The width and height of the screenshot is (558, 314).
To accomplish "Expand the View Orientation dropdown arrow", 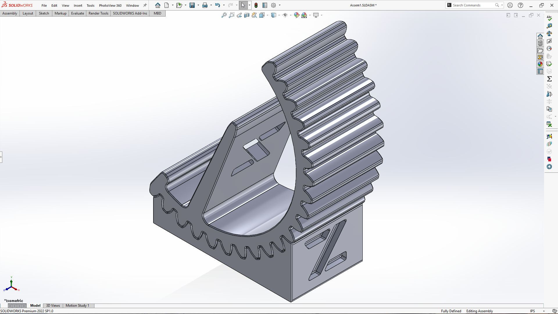I will tap(267, 15).
